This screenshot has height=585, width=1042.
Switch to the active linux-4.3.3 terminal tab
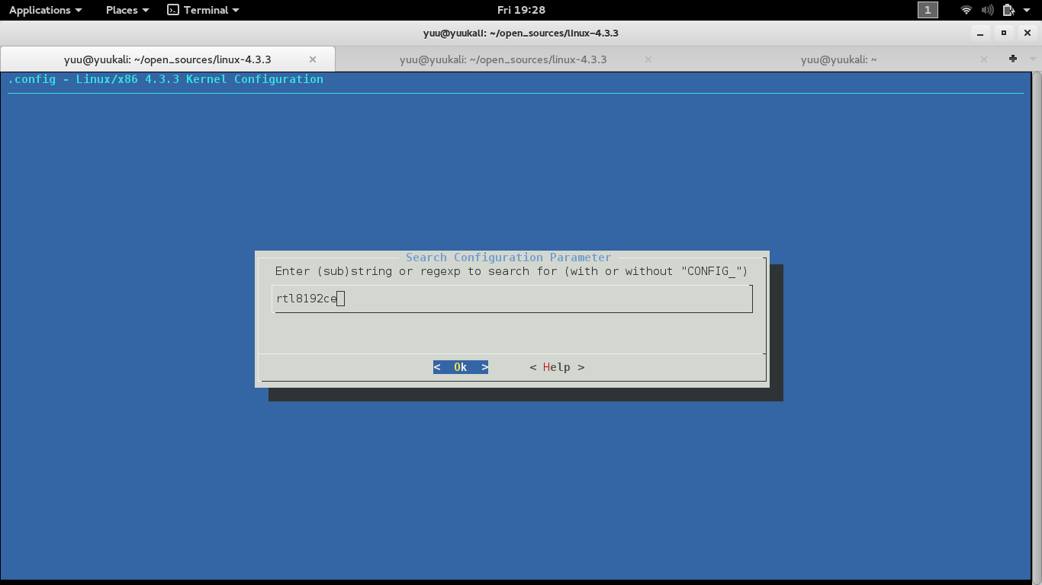click(x=168, y=59)
